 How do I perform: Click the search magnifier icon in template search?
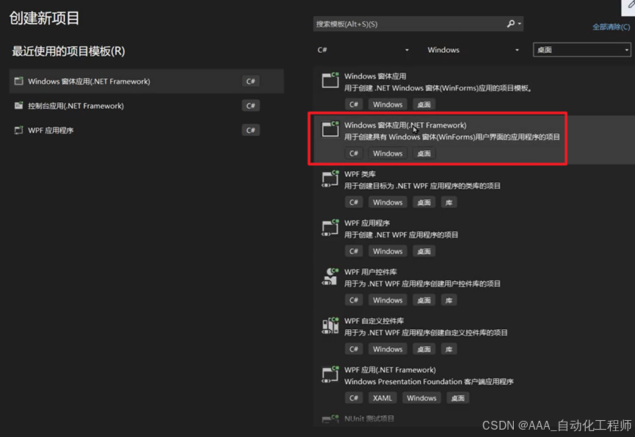pyautogui.click(x=511, y=24)
